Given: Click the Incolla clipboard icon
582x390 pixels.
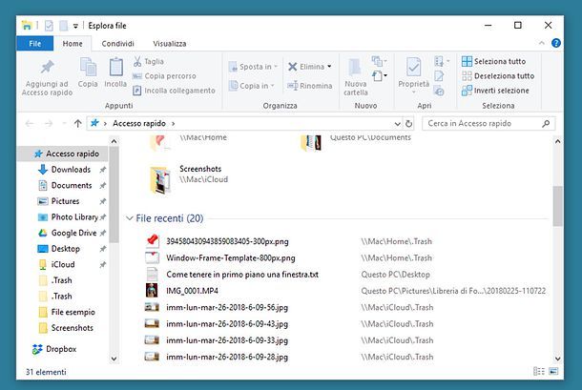Looking at the screenshot, I should (x=115, y=68).
